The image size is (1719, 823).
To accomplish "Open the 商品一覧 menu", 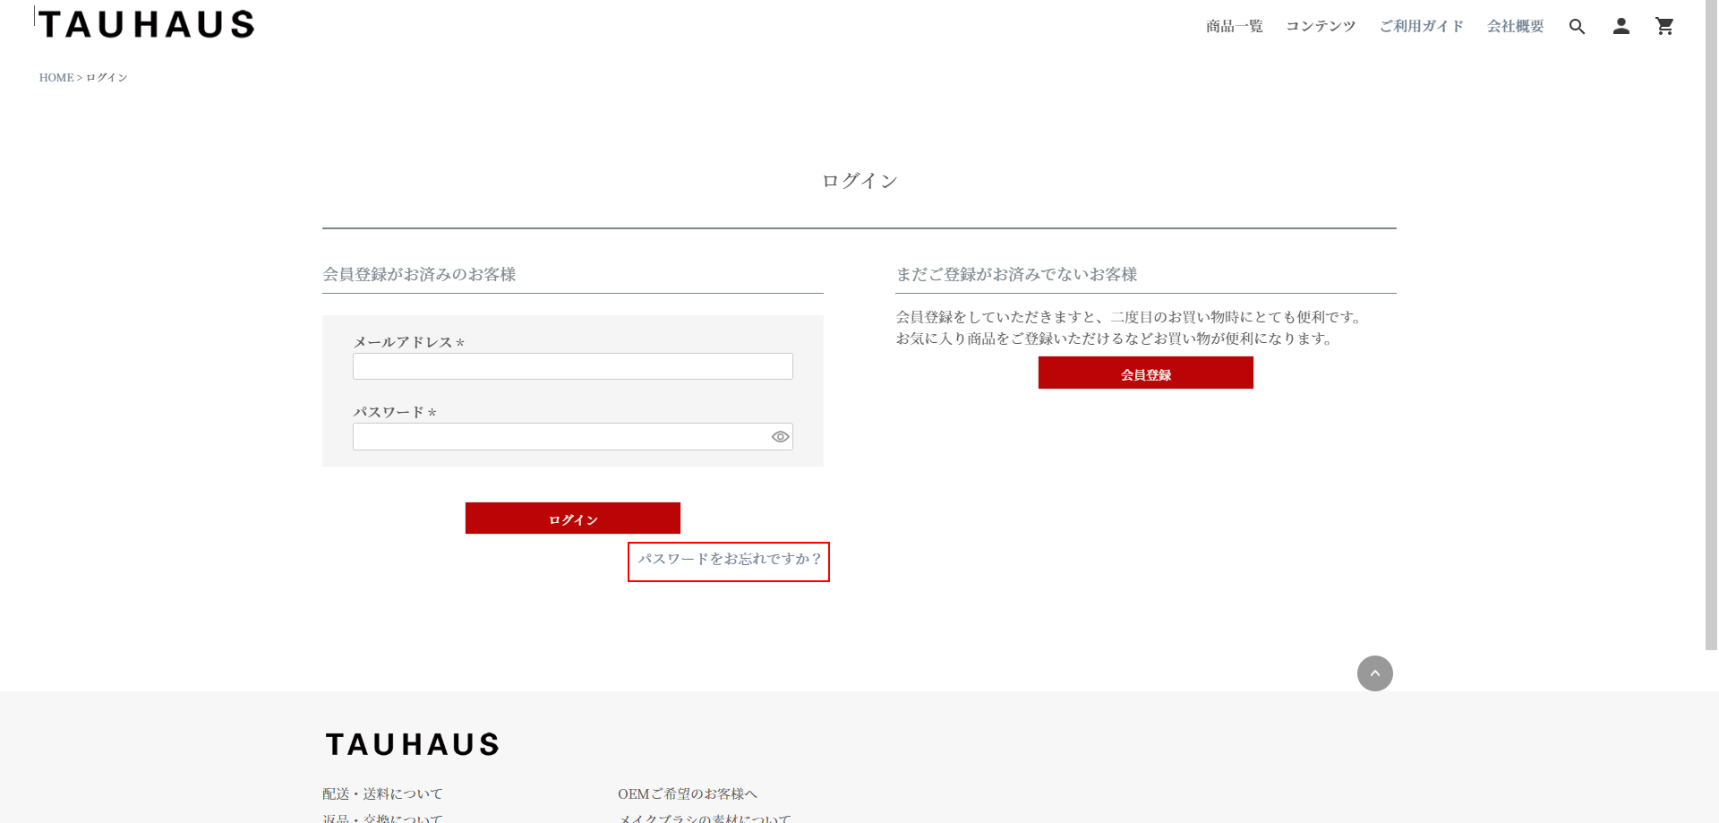I will click(1234, 27).
